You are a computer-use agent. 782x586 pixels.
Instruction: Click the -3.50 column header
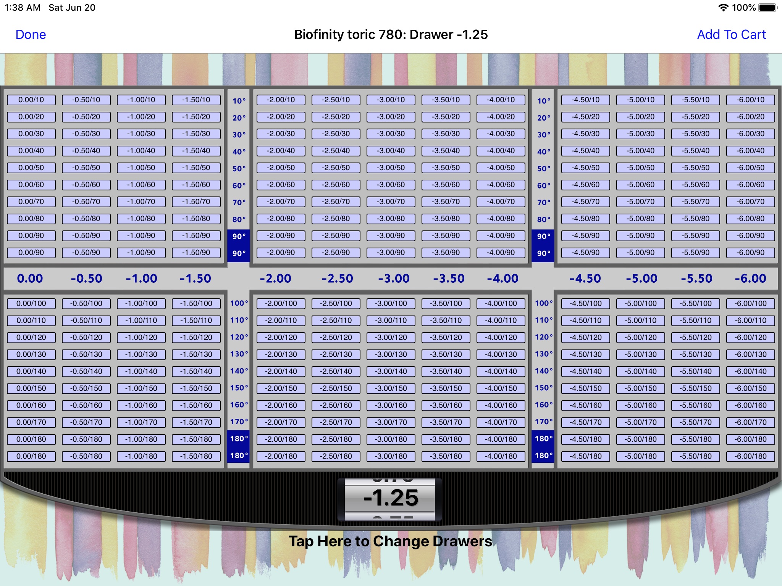point(449,279)
